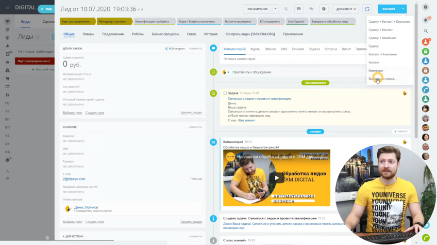This screenshot has height=245, width=437.
Task: Open the Бизнес-процессы tab
Action: (x=165, y=34)
